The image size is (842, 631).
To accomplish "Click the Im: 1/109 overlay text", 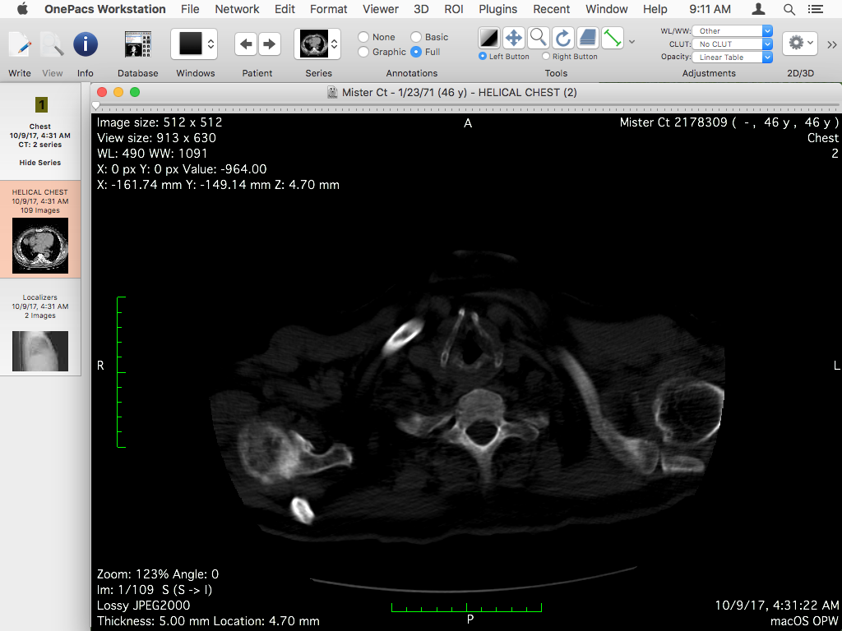I will click(x=155, y=590).
